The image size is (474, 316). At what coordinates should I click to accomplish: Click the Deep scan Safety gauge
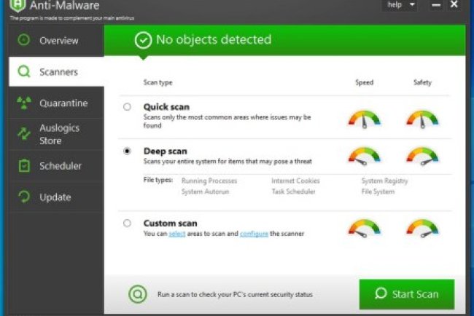point(422,157)
